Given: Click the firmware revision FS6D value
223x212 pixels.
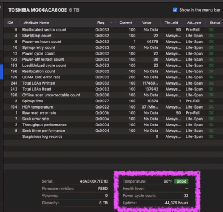Looking at the screenshot, I should coord(103,189).
